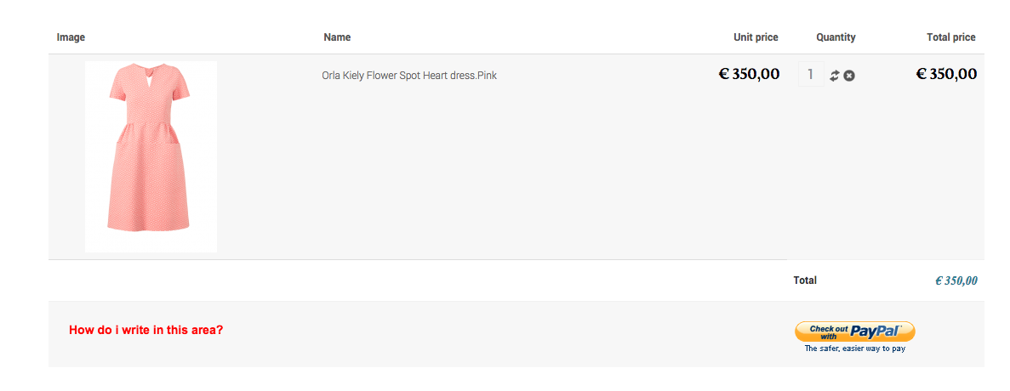Click the Name column header
Screen dimensions: 1010x391
(337, 37)
